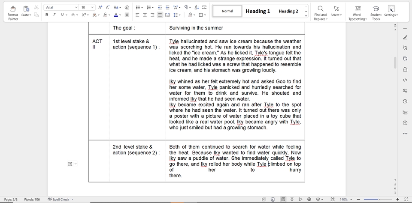Toggle character shading A button
Image resolution: width=412 pixels, height=203 pixels.
[127, 15]
